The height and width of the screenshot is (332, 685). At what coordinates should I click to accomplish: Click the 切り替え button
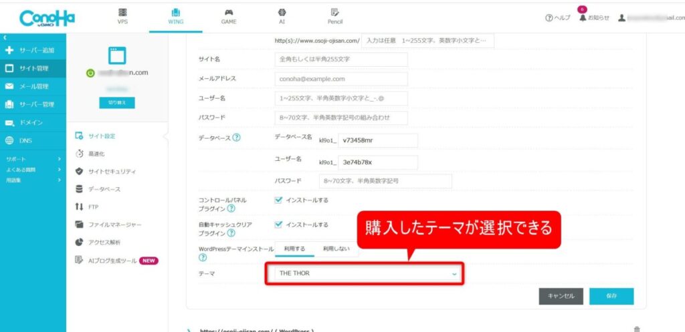click(117, 102)
